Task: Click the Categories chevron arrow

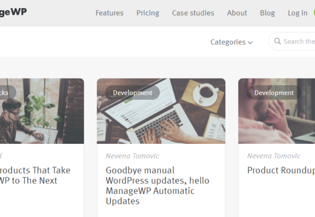Action: pyautogui.click(x=250, y=42)
